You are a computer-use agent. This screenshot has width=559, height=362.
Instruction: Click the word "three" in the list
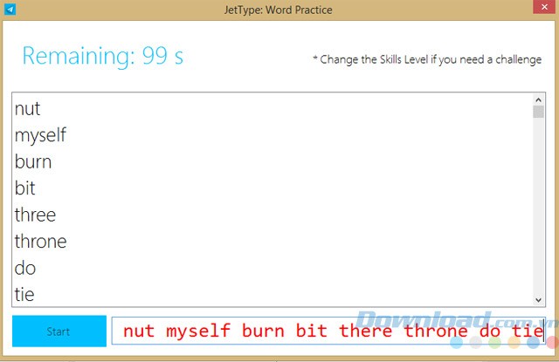[35, 215]
